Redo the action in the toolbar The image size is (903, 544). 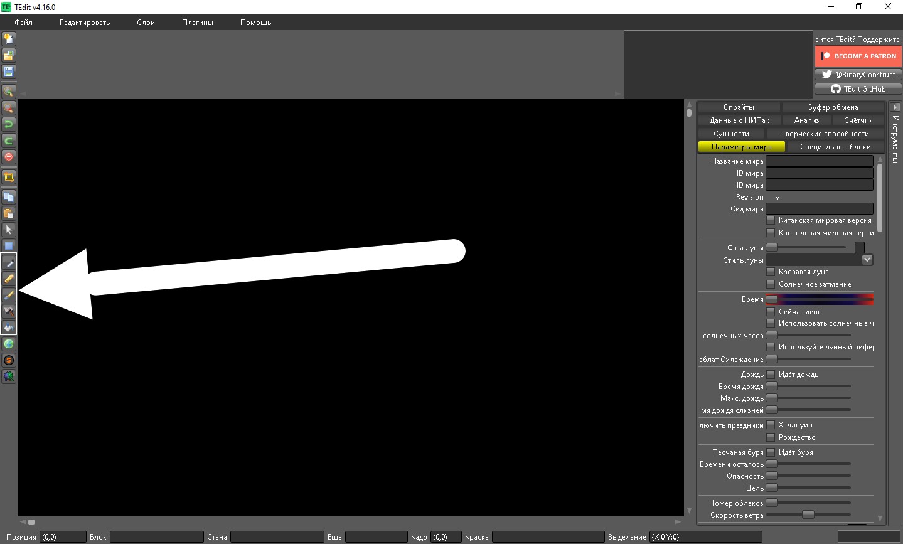[x=9, y=141]
